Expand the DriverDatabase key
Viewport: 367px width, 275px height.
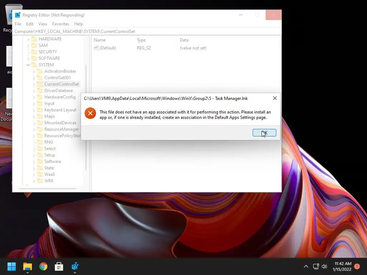click(34, 91)
